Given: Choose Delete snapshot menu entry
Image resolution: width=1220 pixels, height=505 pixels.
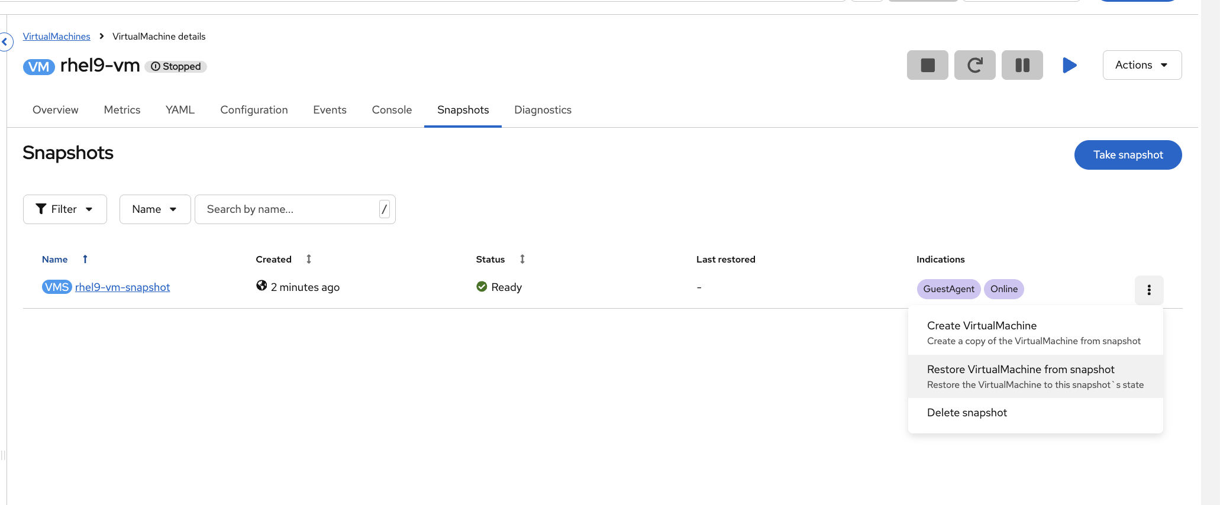Looking at the screenshot, I should (x=1035, y=413).
